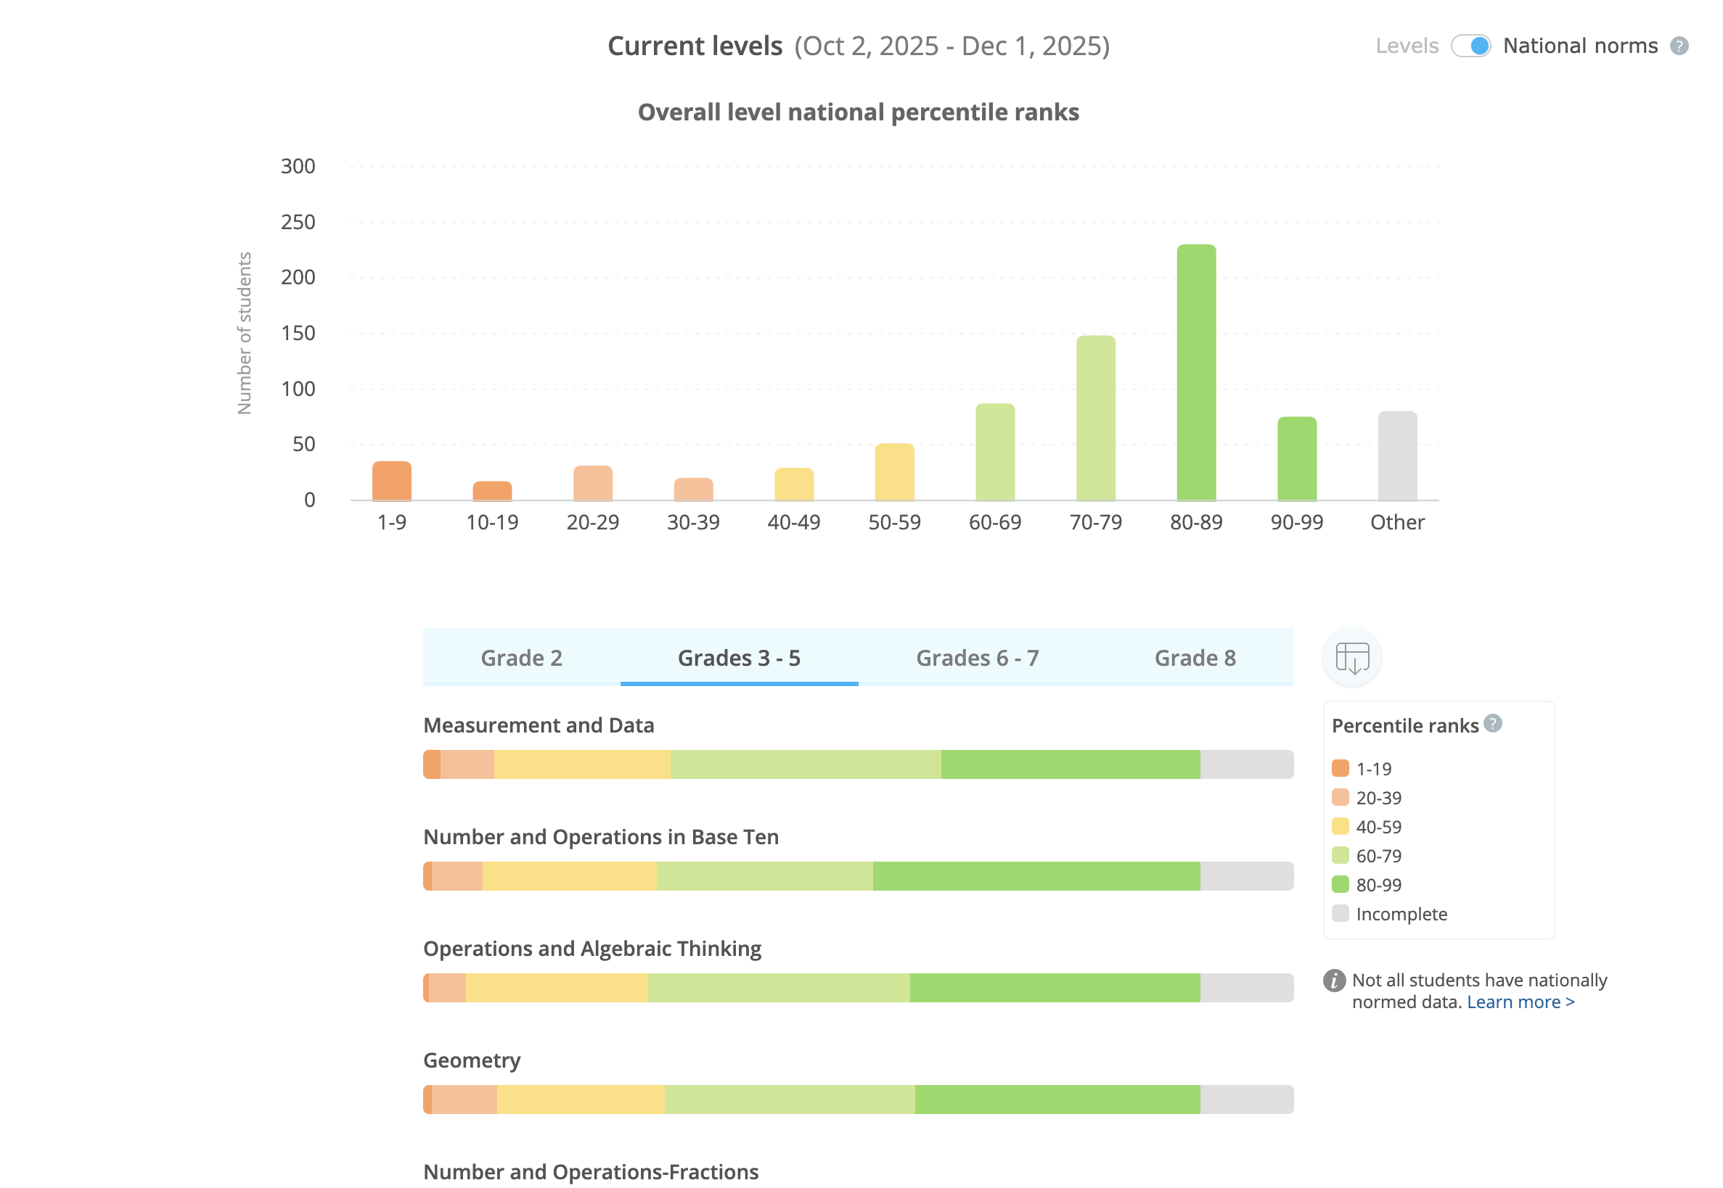Click the 80-89 percentile bar in chart
The image size is (1723, 1188).
[x=1196, y=372]
